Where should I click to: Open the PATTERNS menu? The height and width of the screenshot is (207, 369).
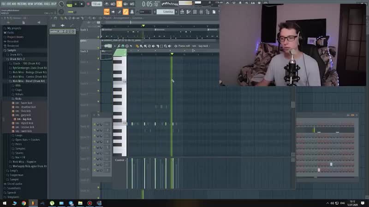(x=22, y=4)
